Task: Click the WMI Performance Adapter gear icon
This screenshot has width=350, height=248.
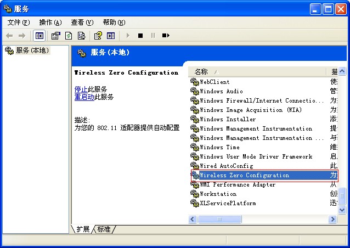Action: click(x=195, y=184)
